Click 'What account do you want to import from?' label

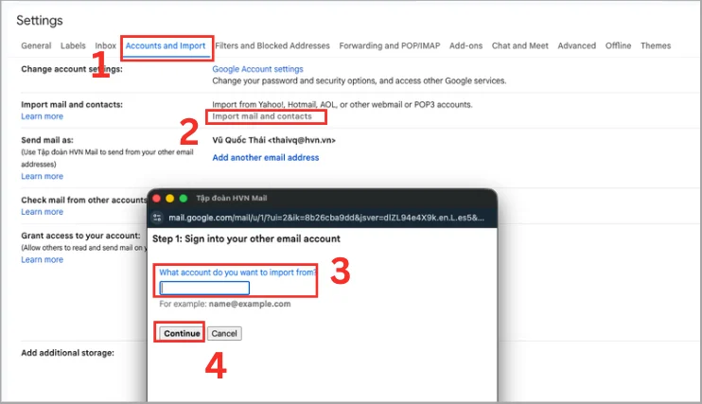coord(237,272)
